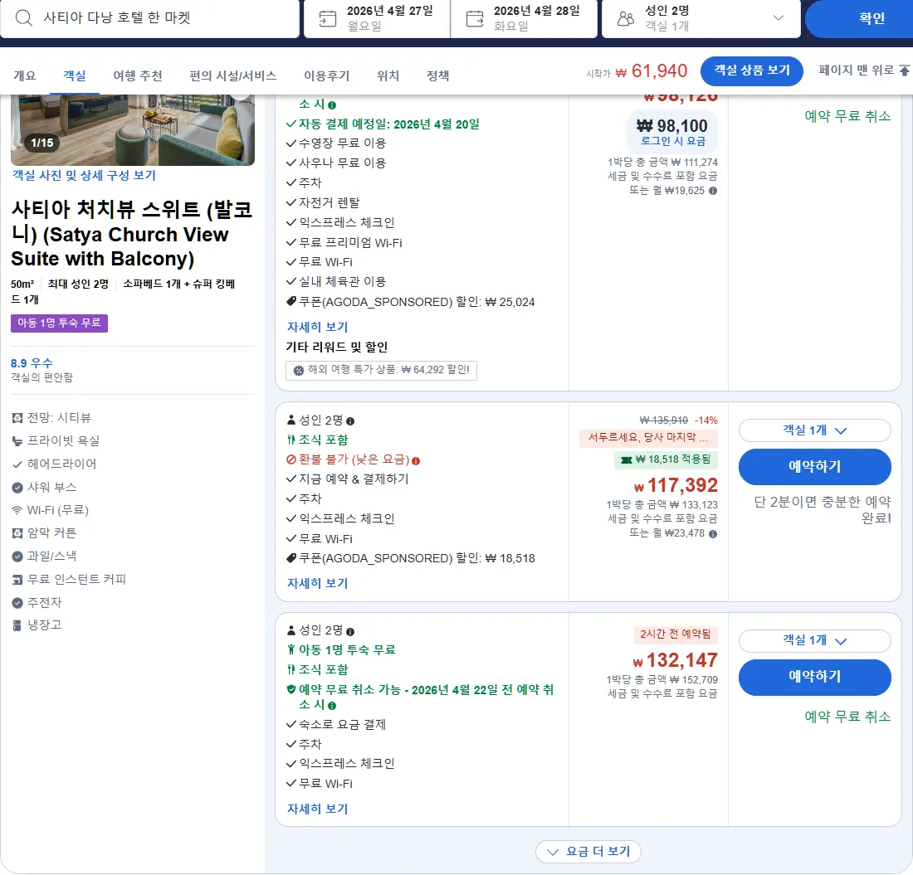
Task: Open 자세히 보기 for the ₩132,147 offer
Action: [317, 809]
